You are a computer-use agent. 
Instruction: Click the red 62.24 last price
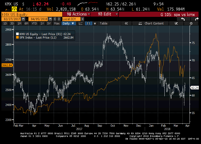(x=42, y=4)
